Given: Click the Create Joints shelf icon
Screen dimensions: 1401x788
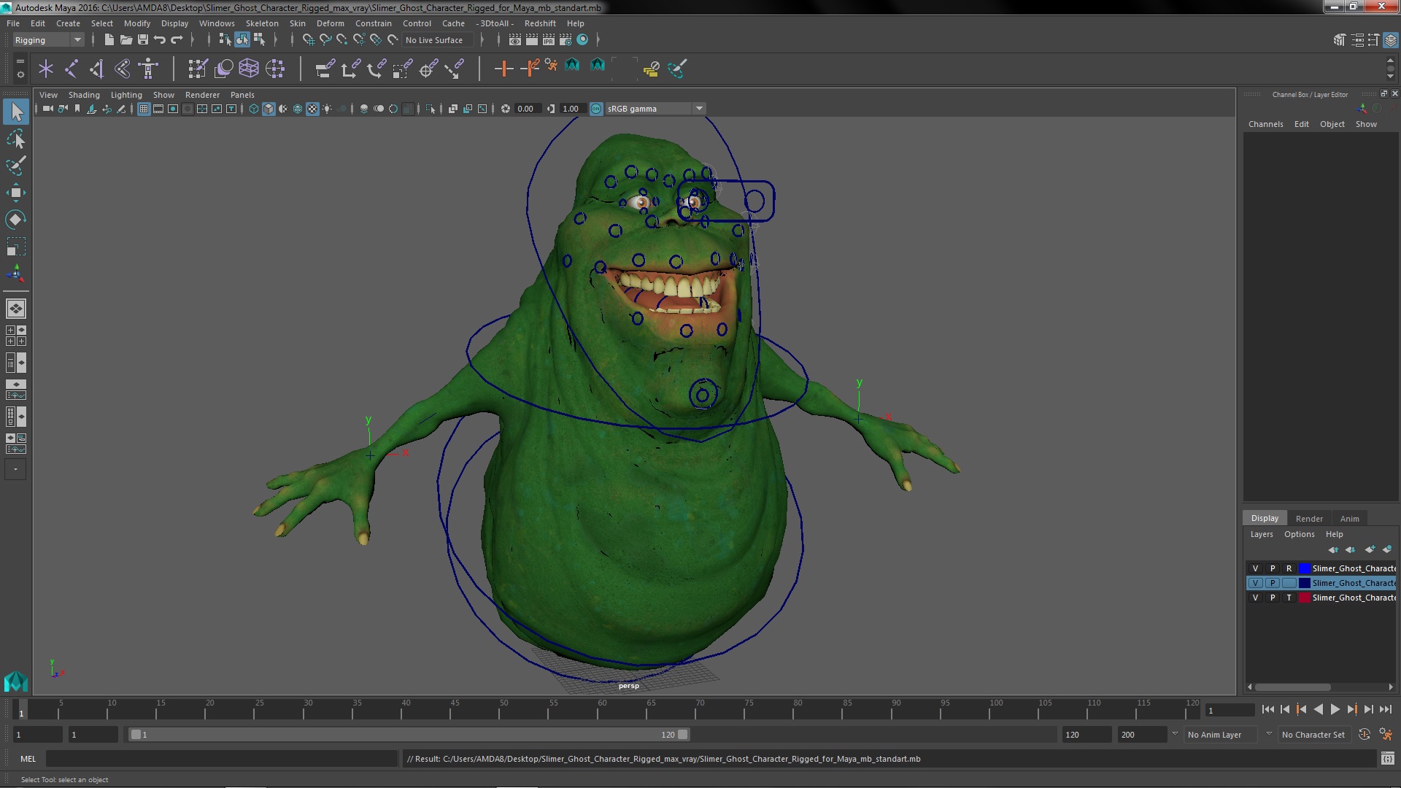Looking at the screenshot, I should click(72, 69).
